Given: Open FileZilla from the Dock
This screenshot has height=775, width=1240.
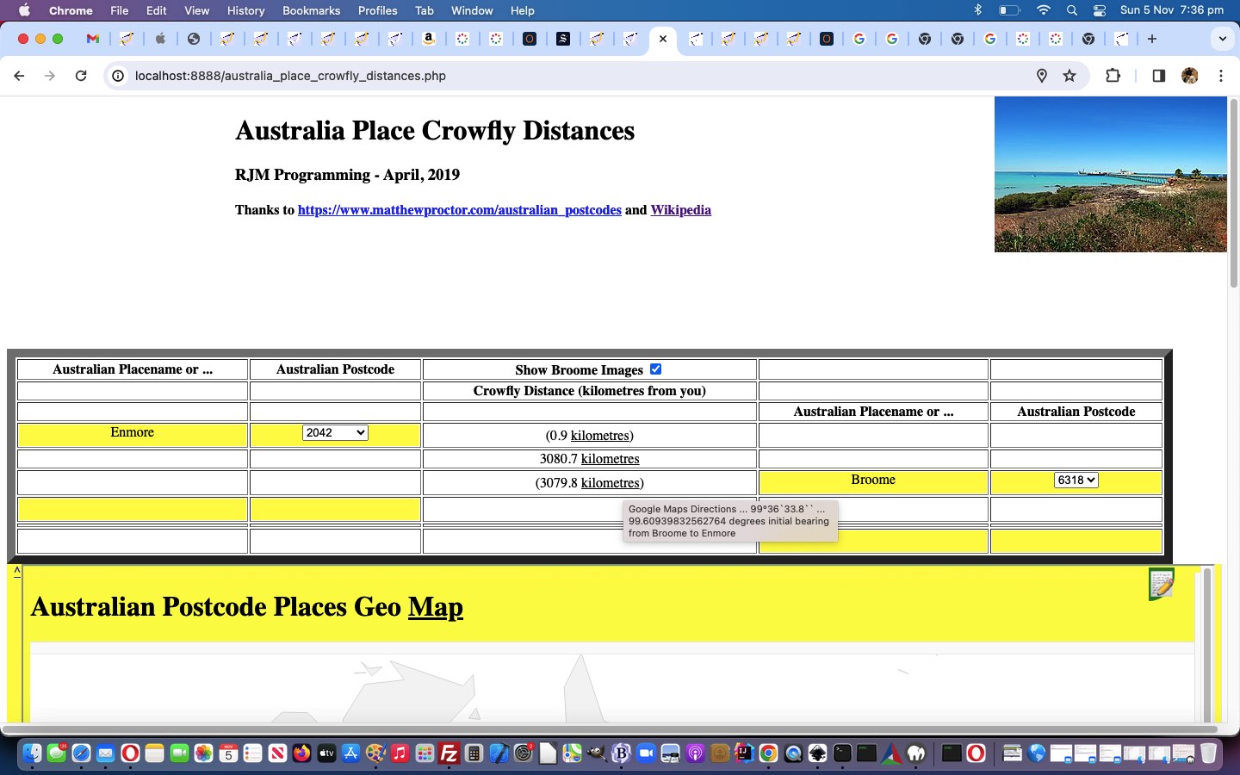Looking at the screenshot, I should pyautogui.click(x=449, y=754).
